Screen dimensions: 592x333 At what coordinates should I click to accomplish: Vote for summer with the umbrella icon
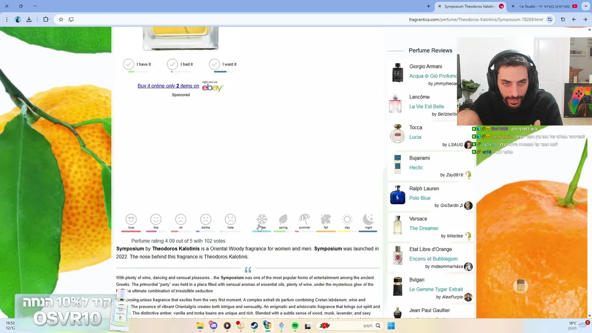pyautogui.click(x=304, y=220)
